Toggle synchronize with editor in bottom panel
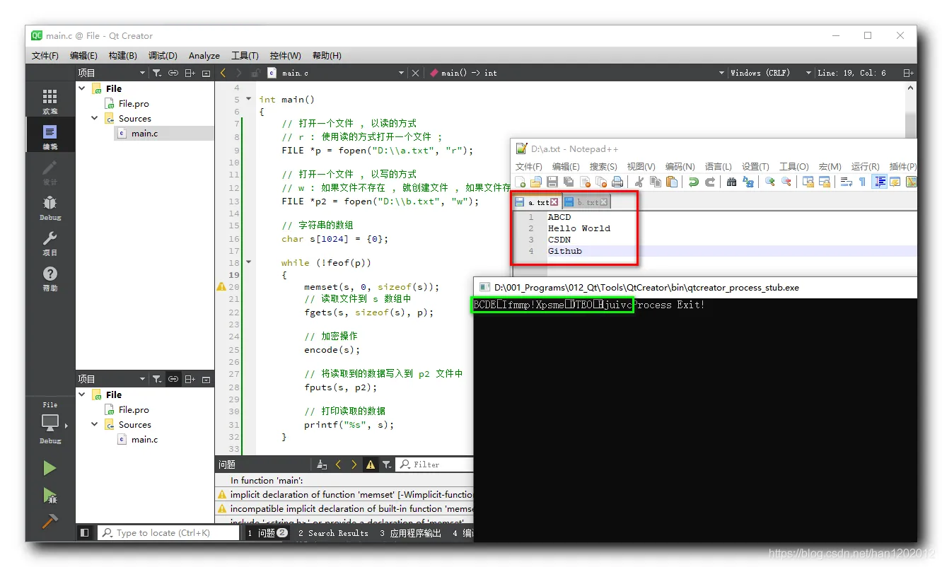 pyautogui.click(x=173, y=379)
